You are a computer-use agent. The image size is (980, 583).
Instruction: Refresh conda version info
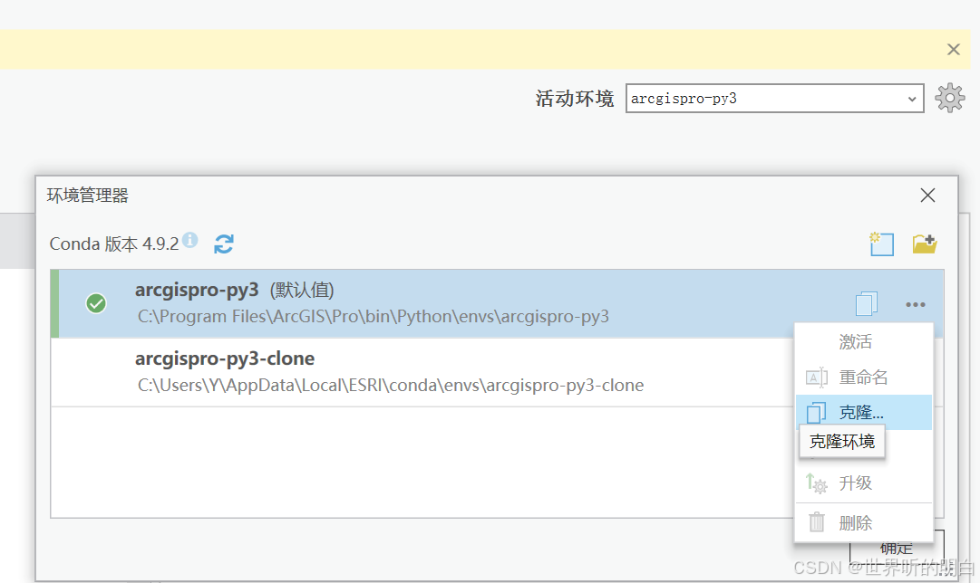224,244
